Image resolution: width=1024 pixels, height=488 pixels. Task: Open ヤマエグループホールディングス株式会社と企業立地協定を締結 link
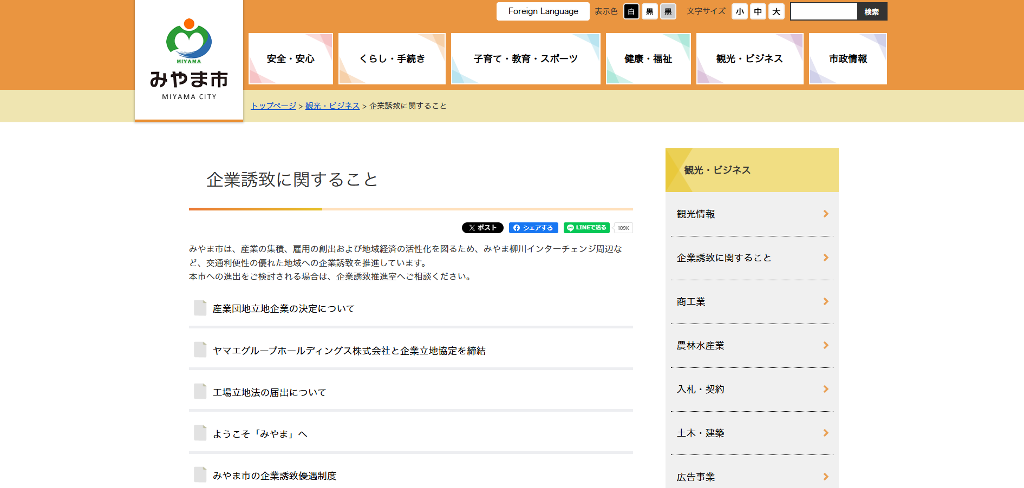pos(349,351)
